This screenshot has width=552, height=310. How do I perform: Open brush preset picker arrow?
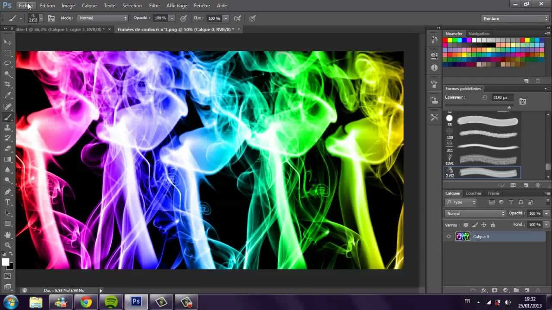[41, 18]
